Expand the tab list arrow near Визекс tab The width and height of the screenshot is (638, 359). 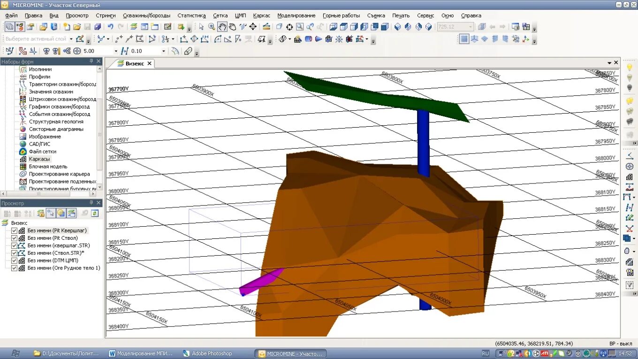(609, 62)
